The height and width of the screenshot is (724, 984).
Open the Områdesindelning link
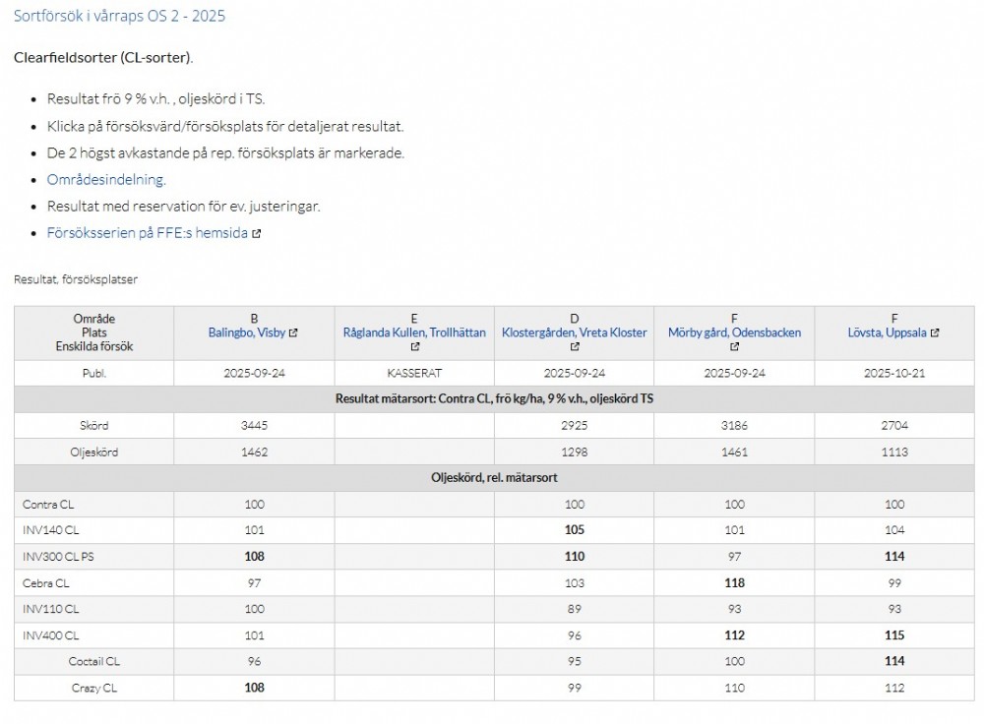[x=106, y=180]
